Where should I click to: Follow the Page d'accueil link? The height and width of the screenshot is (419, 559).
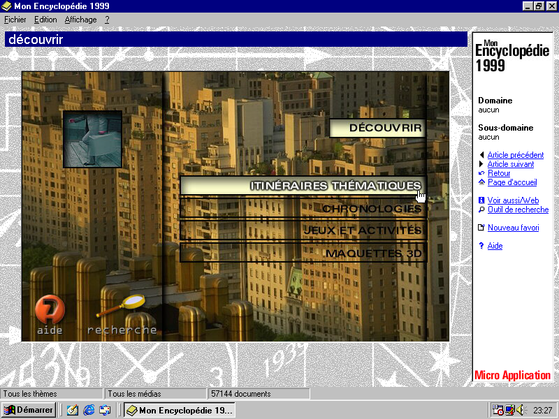[512, 182]
